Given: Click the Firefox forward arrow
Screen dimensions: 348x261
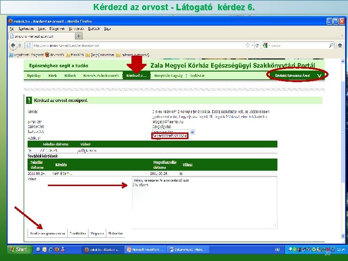Looking at the screenshot, I should pos(20,45).
